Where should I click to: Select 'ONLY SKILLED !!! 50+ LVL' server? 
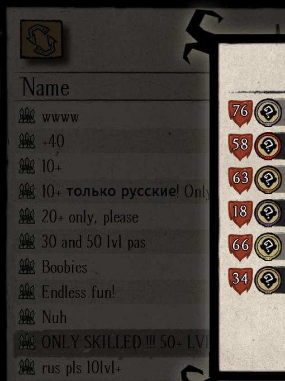(112, 342)
